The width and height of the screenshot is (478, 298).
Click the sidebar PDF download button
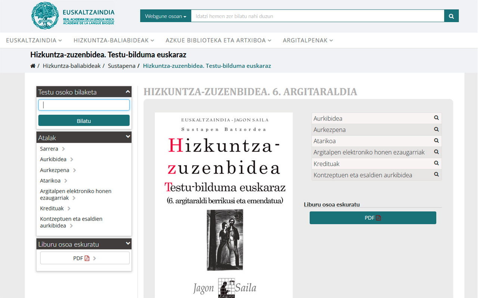point(85,258)
